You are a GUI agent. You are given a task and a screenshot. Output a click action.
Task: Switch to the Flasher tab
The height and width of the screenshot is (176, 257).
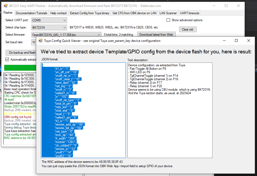pos(8,13)
